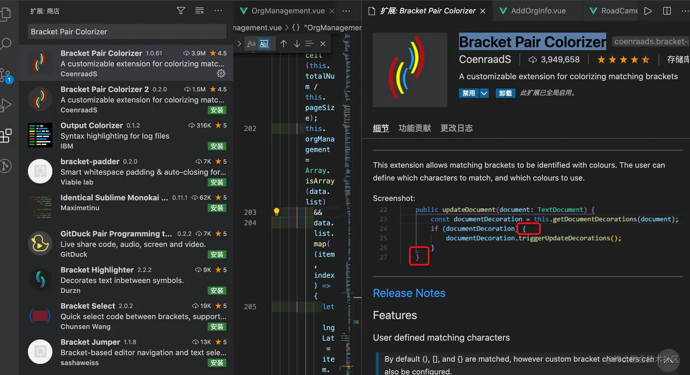This screenshot has height=375, width=690.
Task: Select the 功能贡献 contributions tab
Action: (x=414, y=128)
